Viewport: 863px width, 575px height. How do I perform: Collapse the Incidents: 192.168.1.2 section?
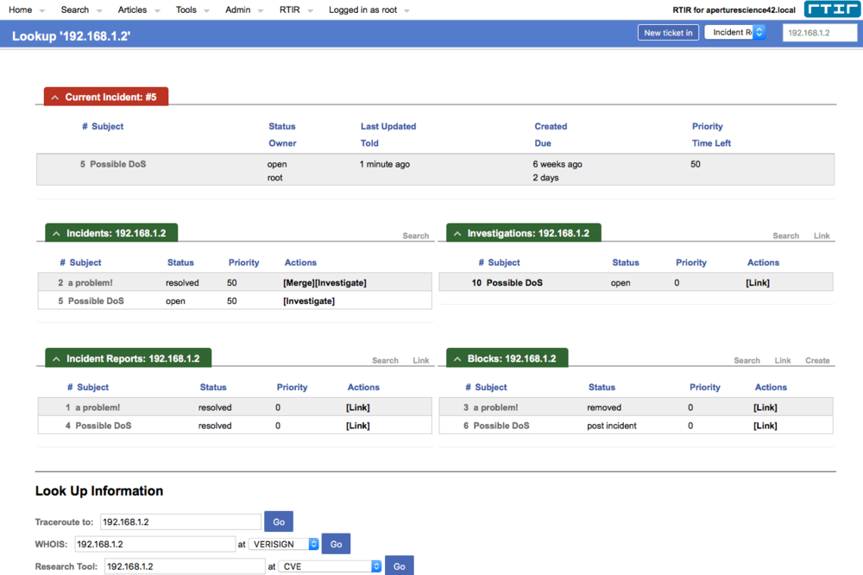(x=56, y=233)
